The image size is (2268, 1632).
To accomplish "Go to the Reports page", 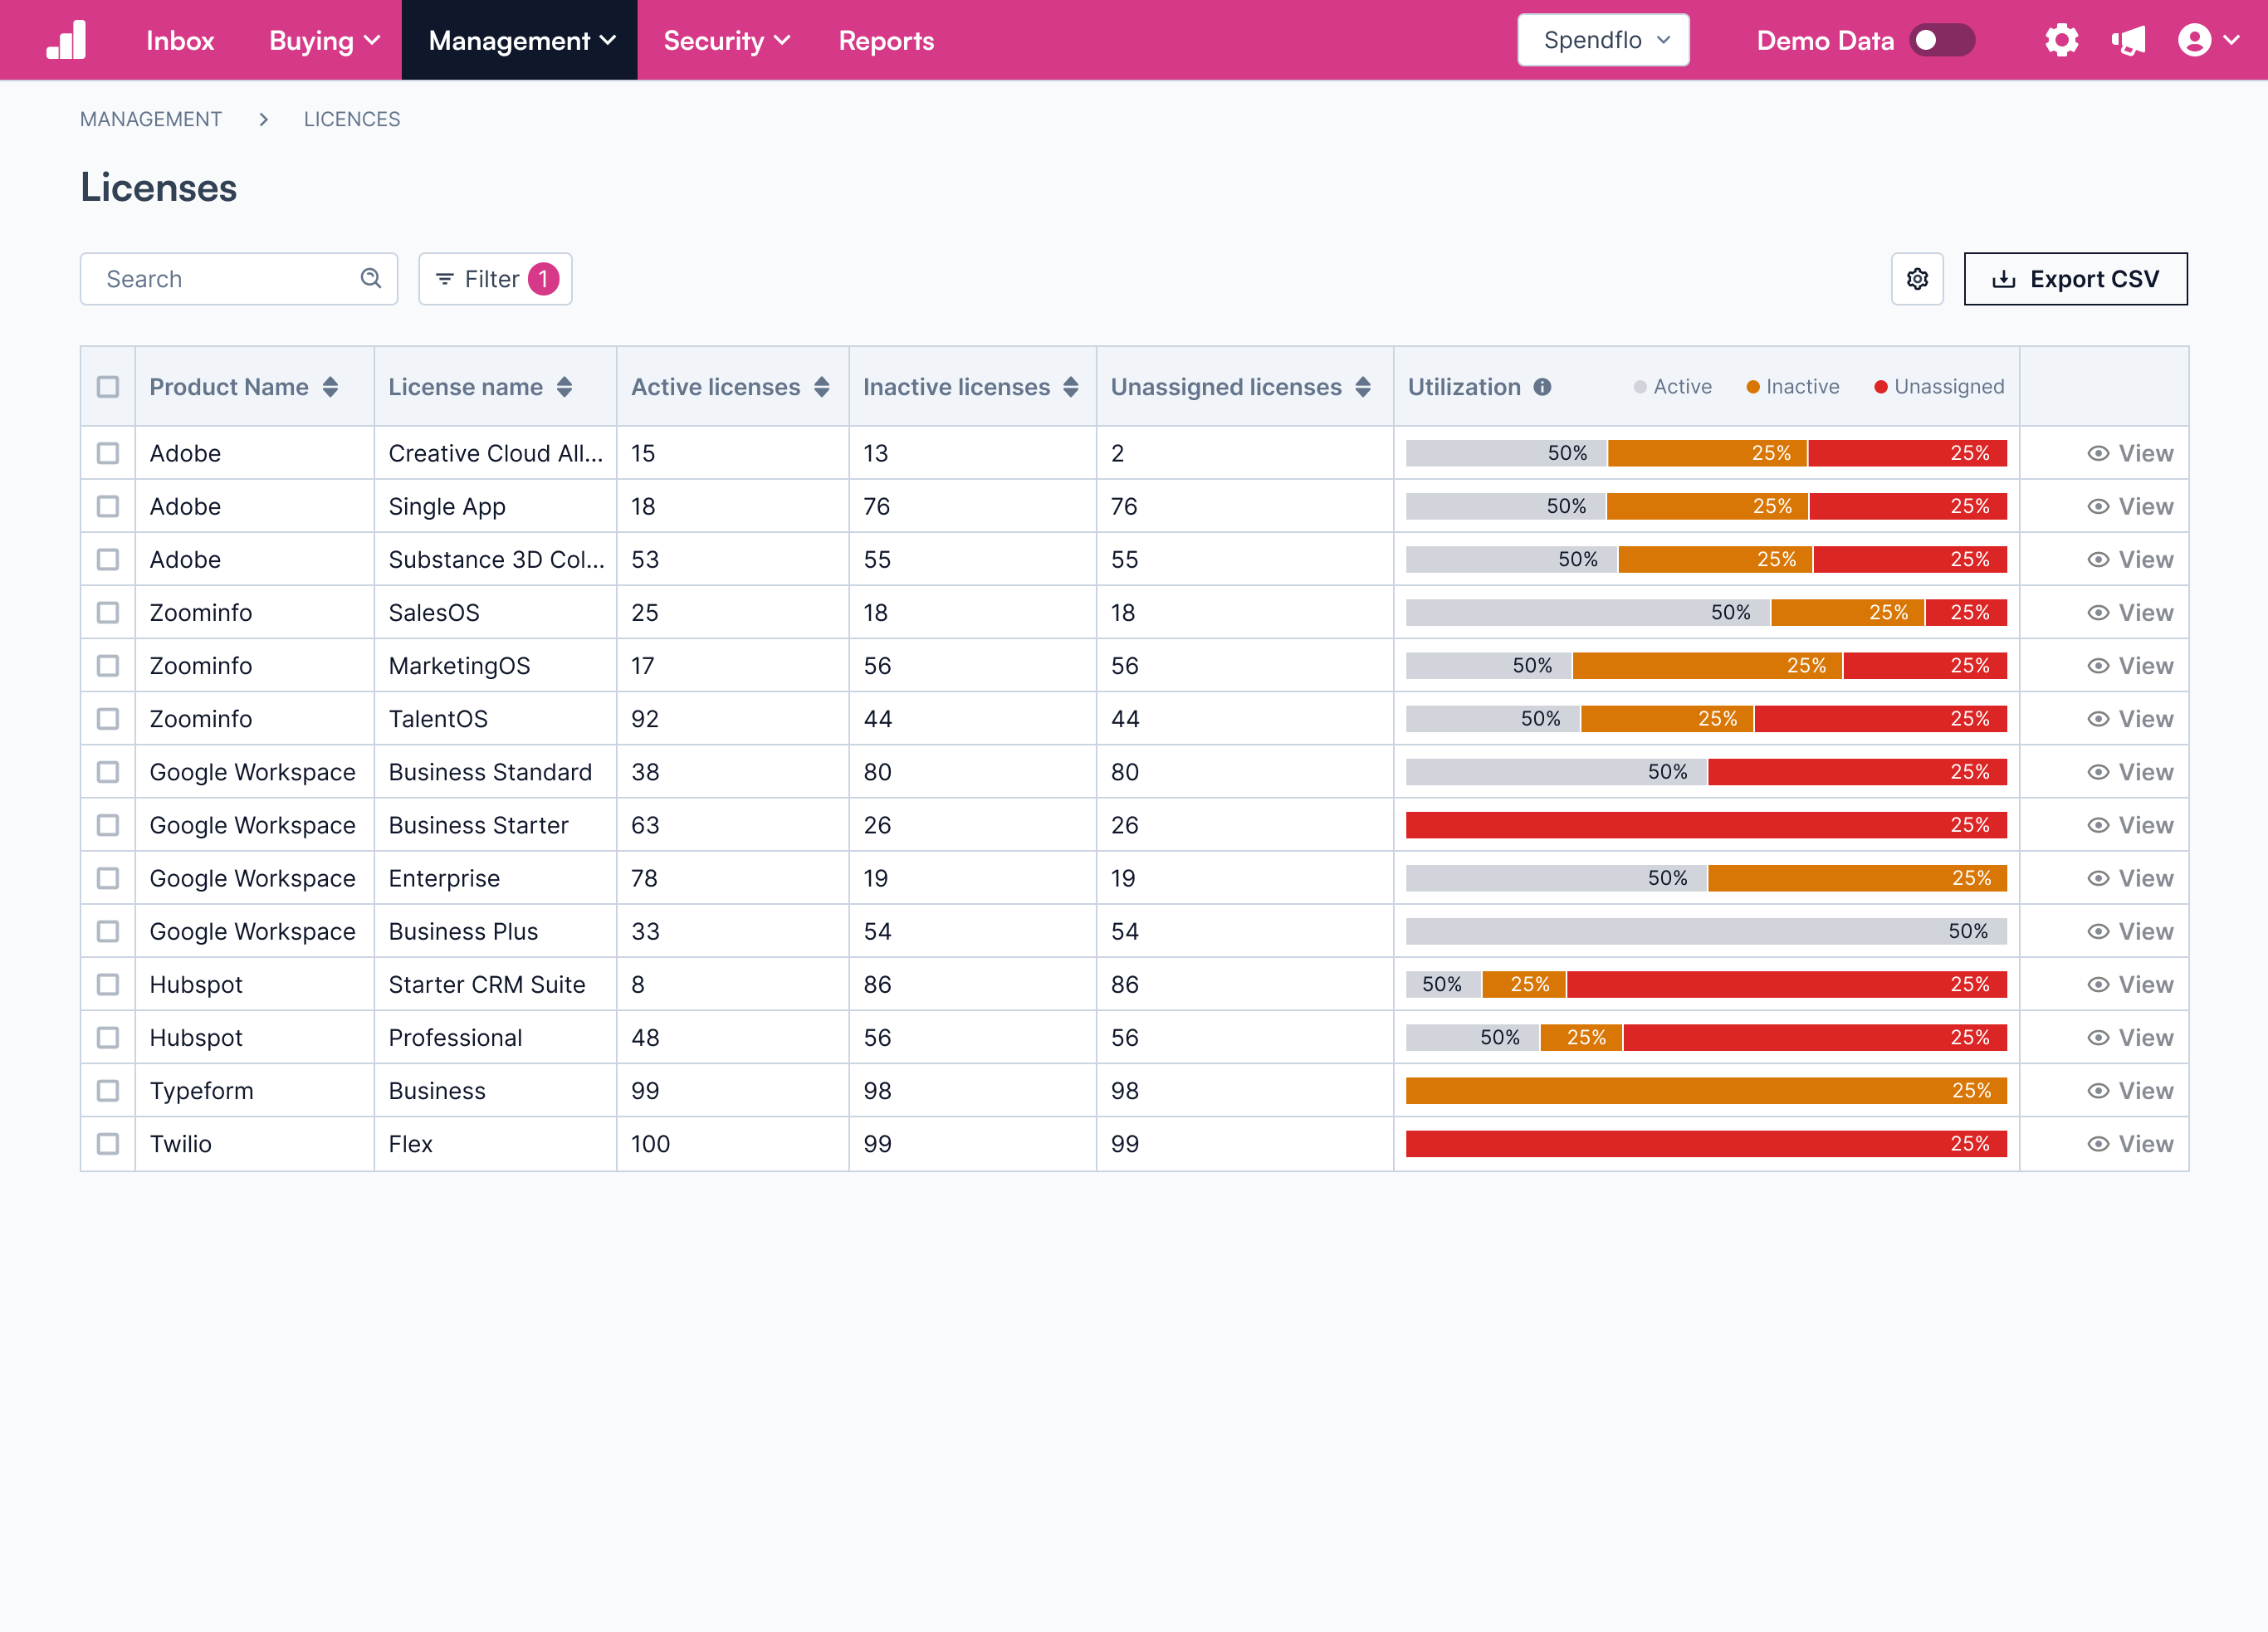I will [x=886, y=40].
